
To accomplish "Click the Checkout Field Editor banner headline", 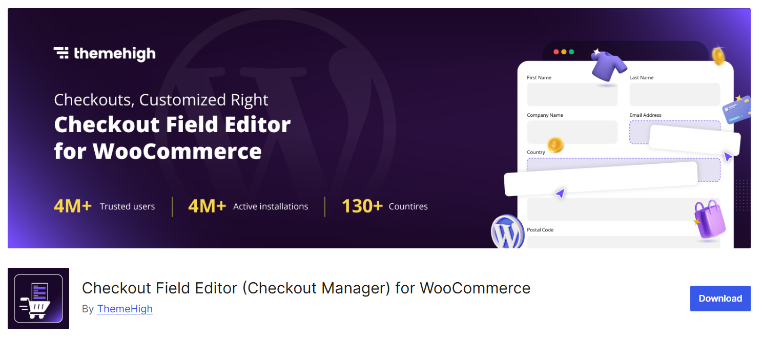I will tap(172, 138).
